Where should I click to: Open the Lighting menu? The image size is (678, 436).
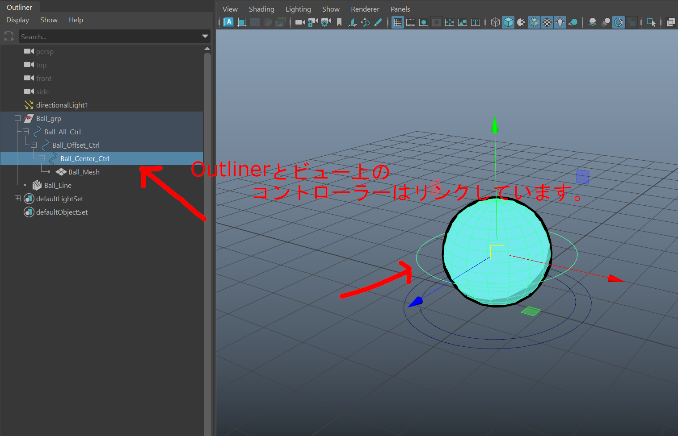tap(298, 9)
